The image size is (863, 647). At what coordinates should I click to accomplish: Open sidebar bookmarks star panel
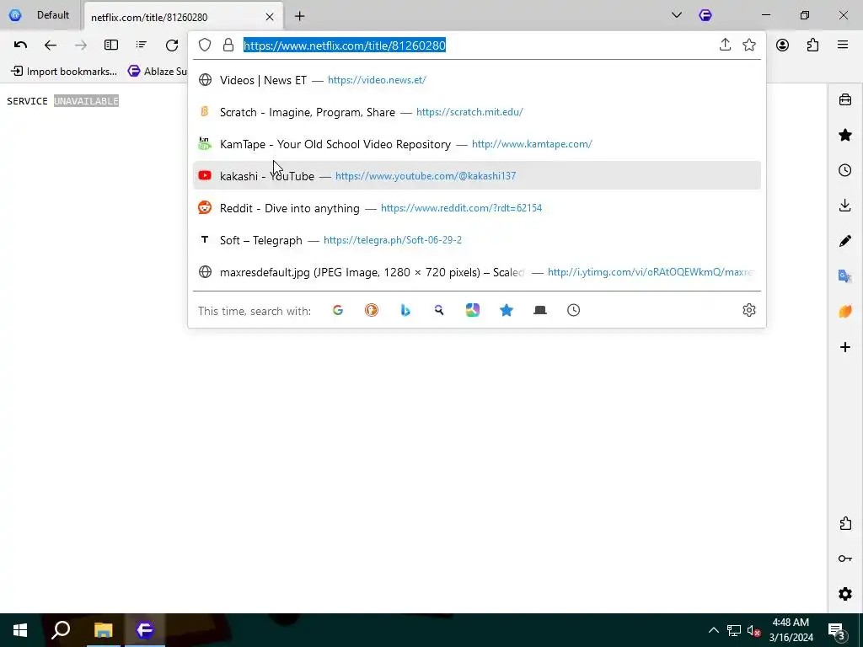click(845, 135)
